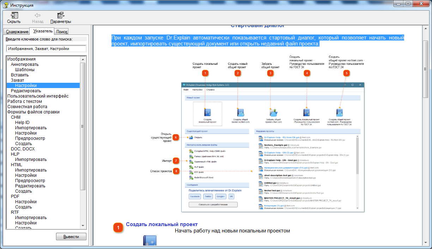432x249 pixels.
Task: Select Импортировать under HTML
Action: pyautogui.click(x=31, y=170)
